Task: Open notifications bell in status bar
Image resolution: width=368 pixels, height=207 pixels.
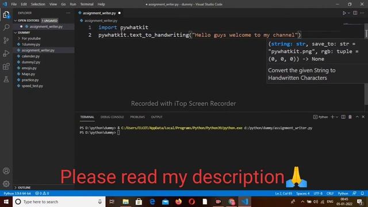Action: [362, 193]
